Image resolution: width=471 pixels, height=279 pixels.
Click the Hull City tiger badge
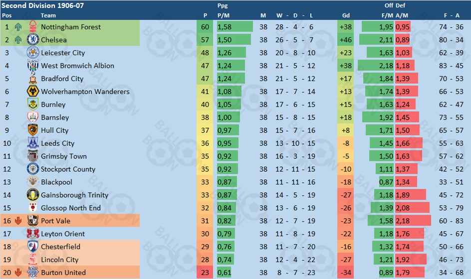pos(33,130)
